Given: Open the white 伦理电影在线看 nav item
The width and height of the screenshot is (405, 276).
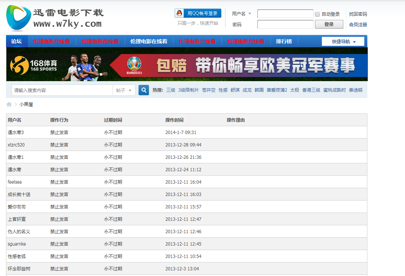Looking at the screenshot, I should (149, 41).
